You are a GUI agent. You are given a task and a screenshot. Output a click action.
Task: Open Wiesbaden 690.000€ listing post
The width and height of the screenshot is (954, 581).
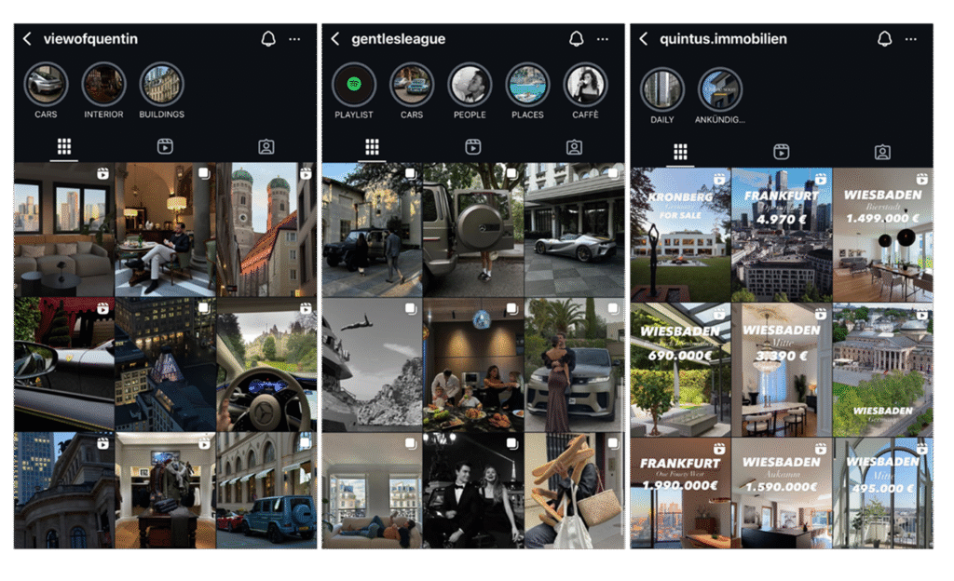(679, 369)
